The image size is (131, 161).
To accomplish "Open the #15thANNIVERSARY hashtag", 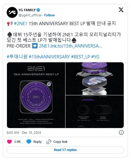I will [49, 57].
